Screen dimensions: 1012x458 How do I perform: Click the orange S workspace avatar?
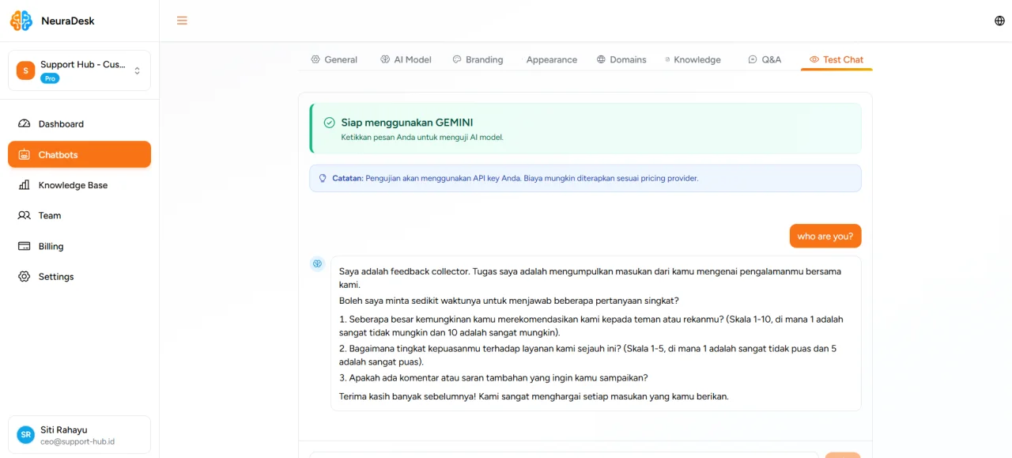26,70
